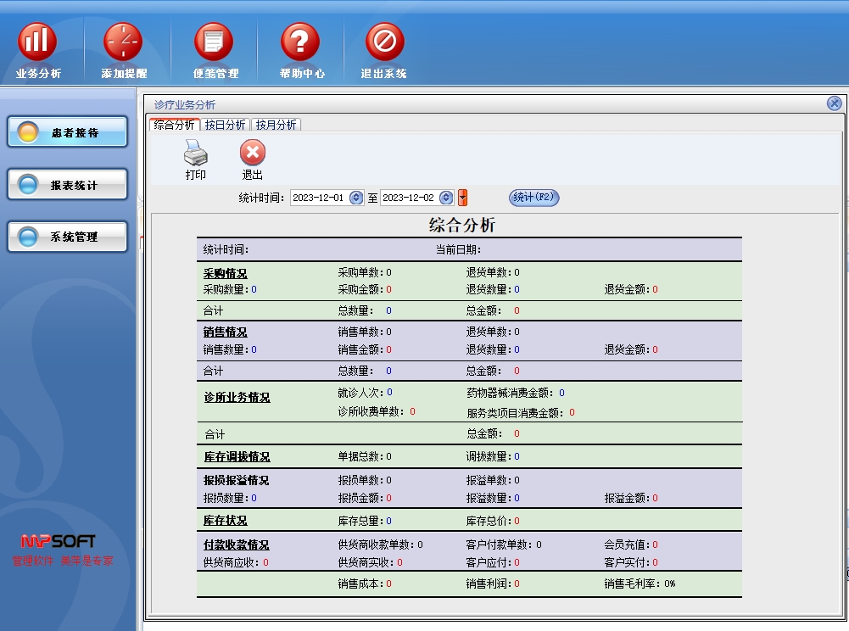Click the end date field 2023-12-02
This screenshot has width=849, height=631.
(x=409, y=198)
